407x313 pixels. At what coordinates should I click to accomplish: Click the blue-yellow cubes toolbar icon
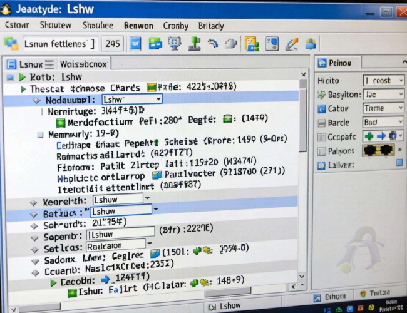[311, 44]
